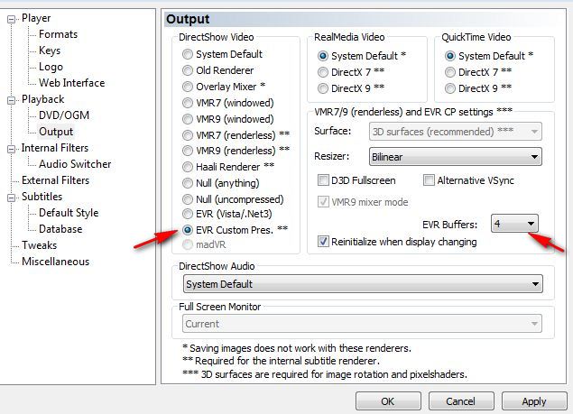
Task: Choose Old Renderer radio option
Action: tap(188, 70)
